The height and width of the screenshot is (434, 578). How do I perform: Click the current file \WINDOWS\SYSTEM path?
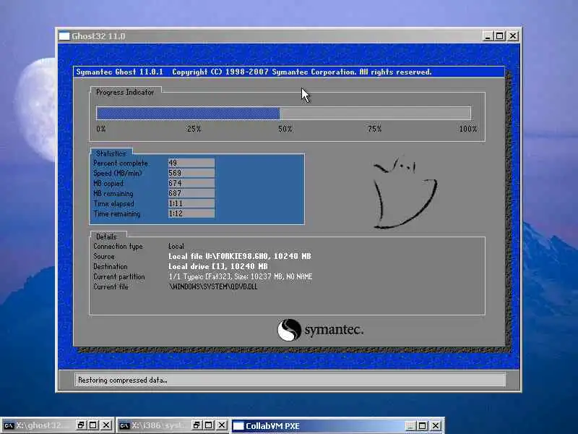213,286
